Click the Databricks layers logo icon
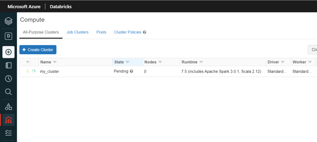 8,21
